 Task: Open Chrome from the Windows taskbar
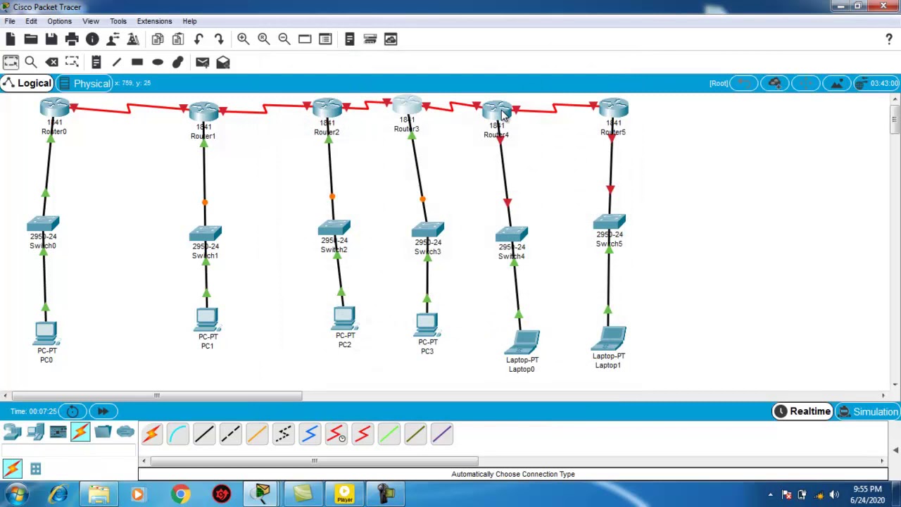(x=181, y=494)
